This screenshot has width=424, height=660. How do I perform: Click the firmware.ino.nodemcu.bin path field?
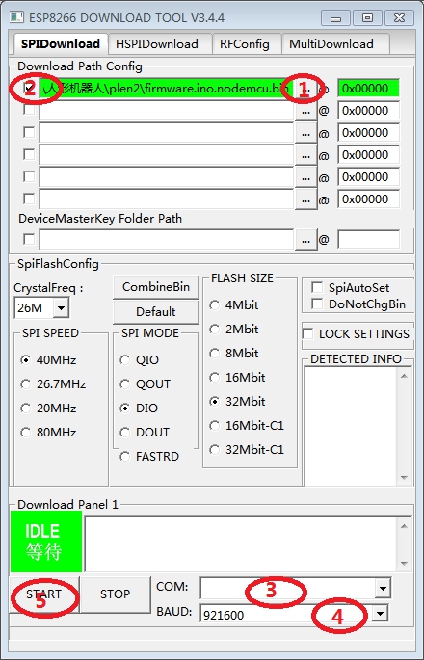[167, 89]
